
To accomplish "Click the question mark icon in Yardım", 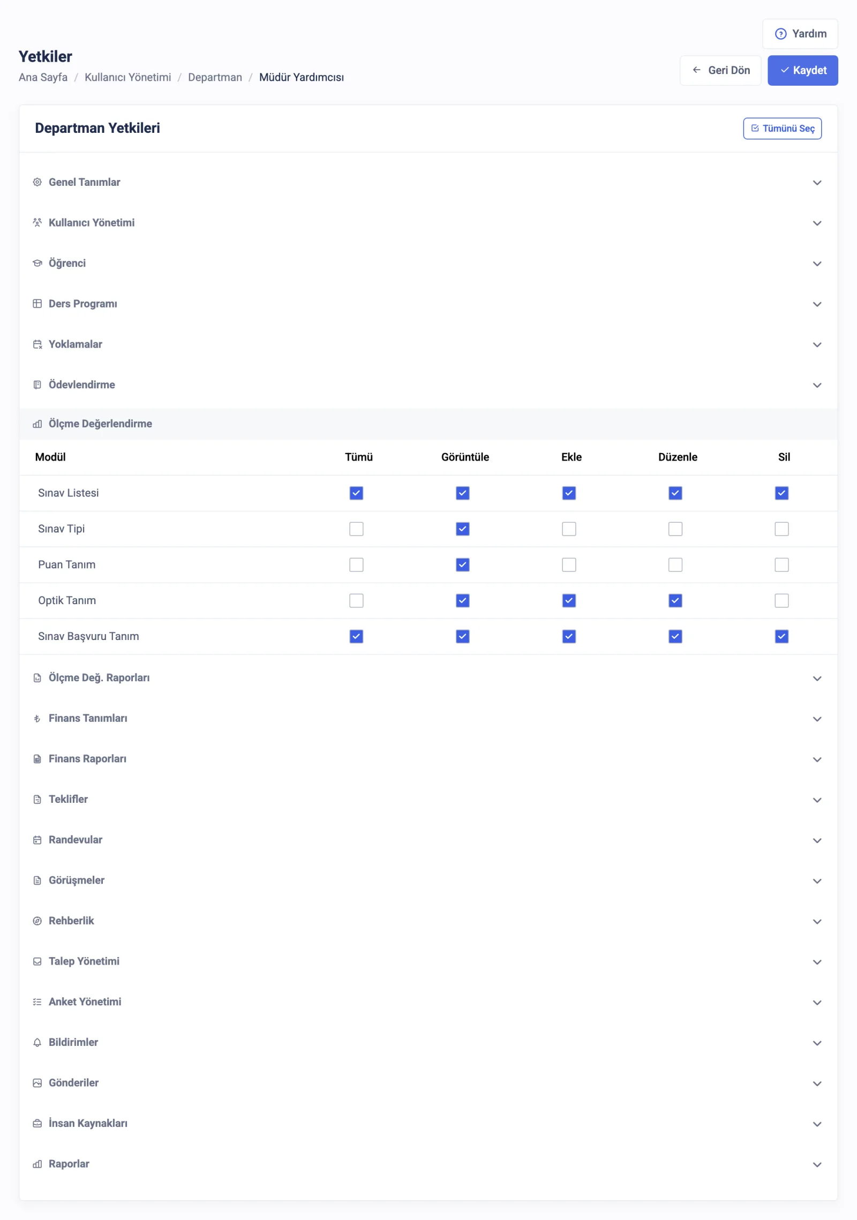I will [781, 34].
